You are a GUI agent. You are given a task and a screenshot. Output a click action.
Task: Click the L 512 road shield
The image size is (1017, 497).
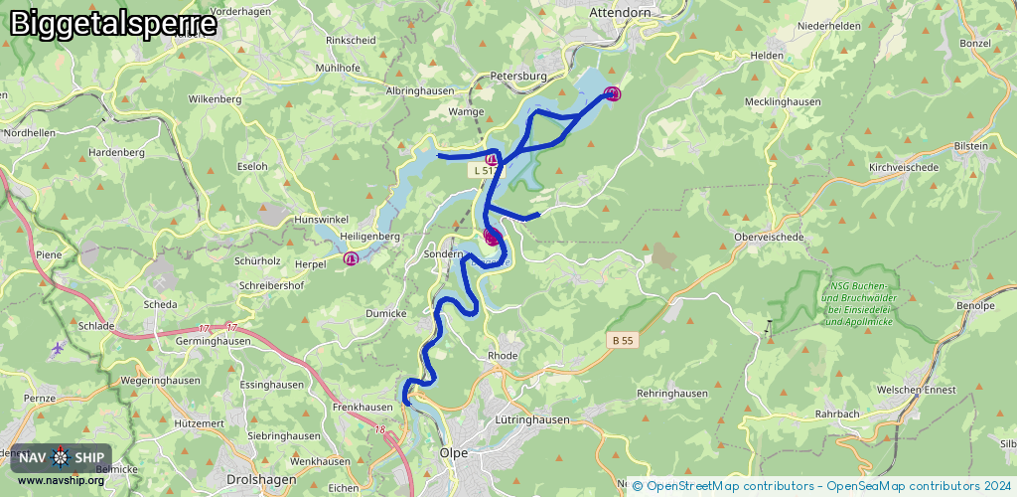[x=485, y=171]
